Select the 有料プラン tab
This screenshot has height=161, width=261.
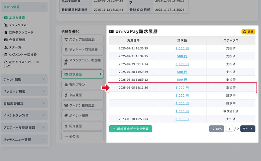[82, 85]
